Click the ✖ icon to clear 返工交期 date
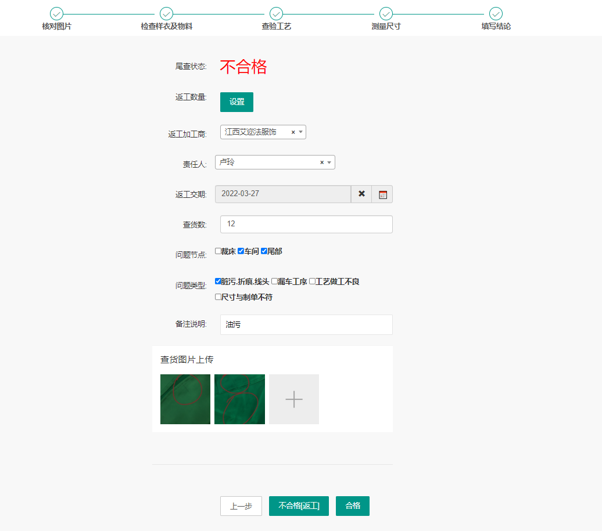The height and width of the screenshot is (531, 602). point(361,194)
